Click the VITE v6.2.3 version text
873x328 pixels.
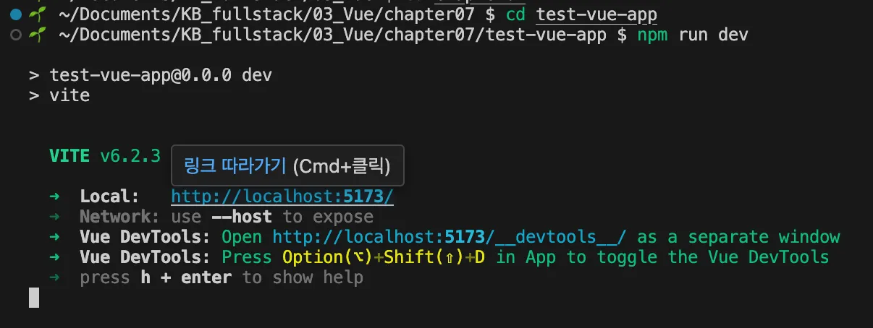point(104,156)
